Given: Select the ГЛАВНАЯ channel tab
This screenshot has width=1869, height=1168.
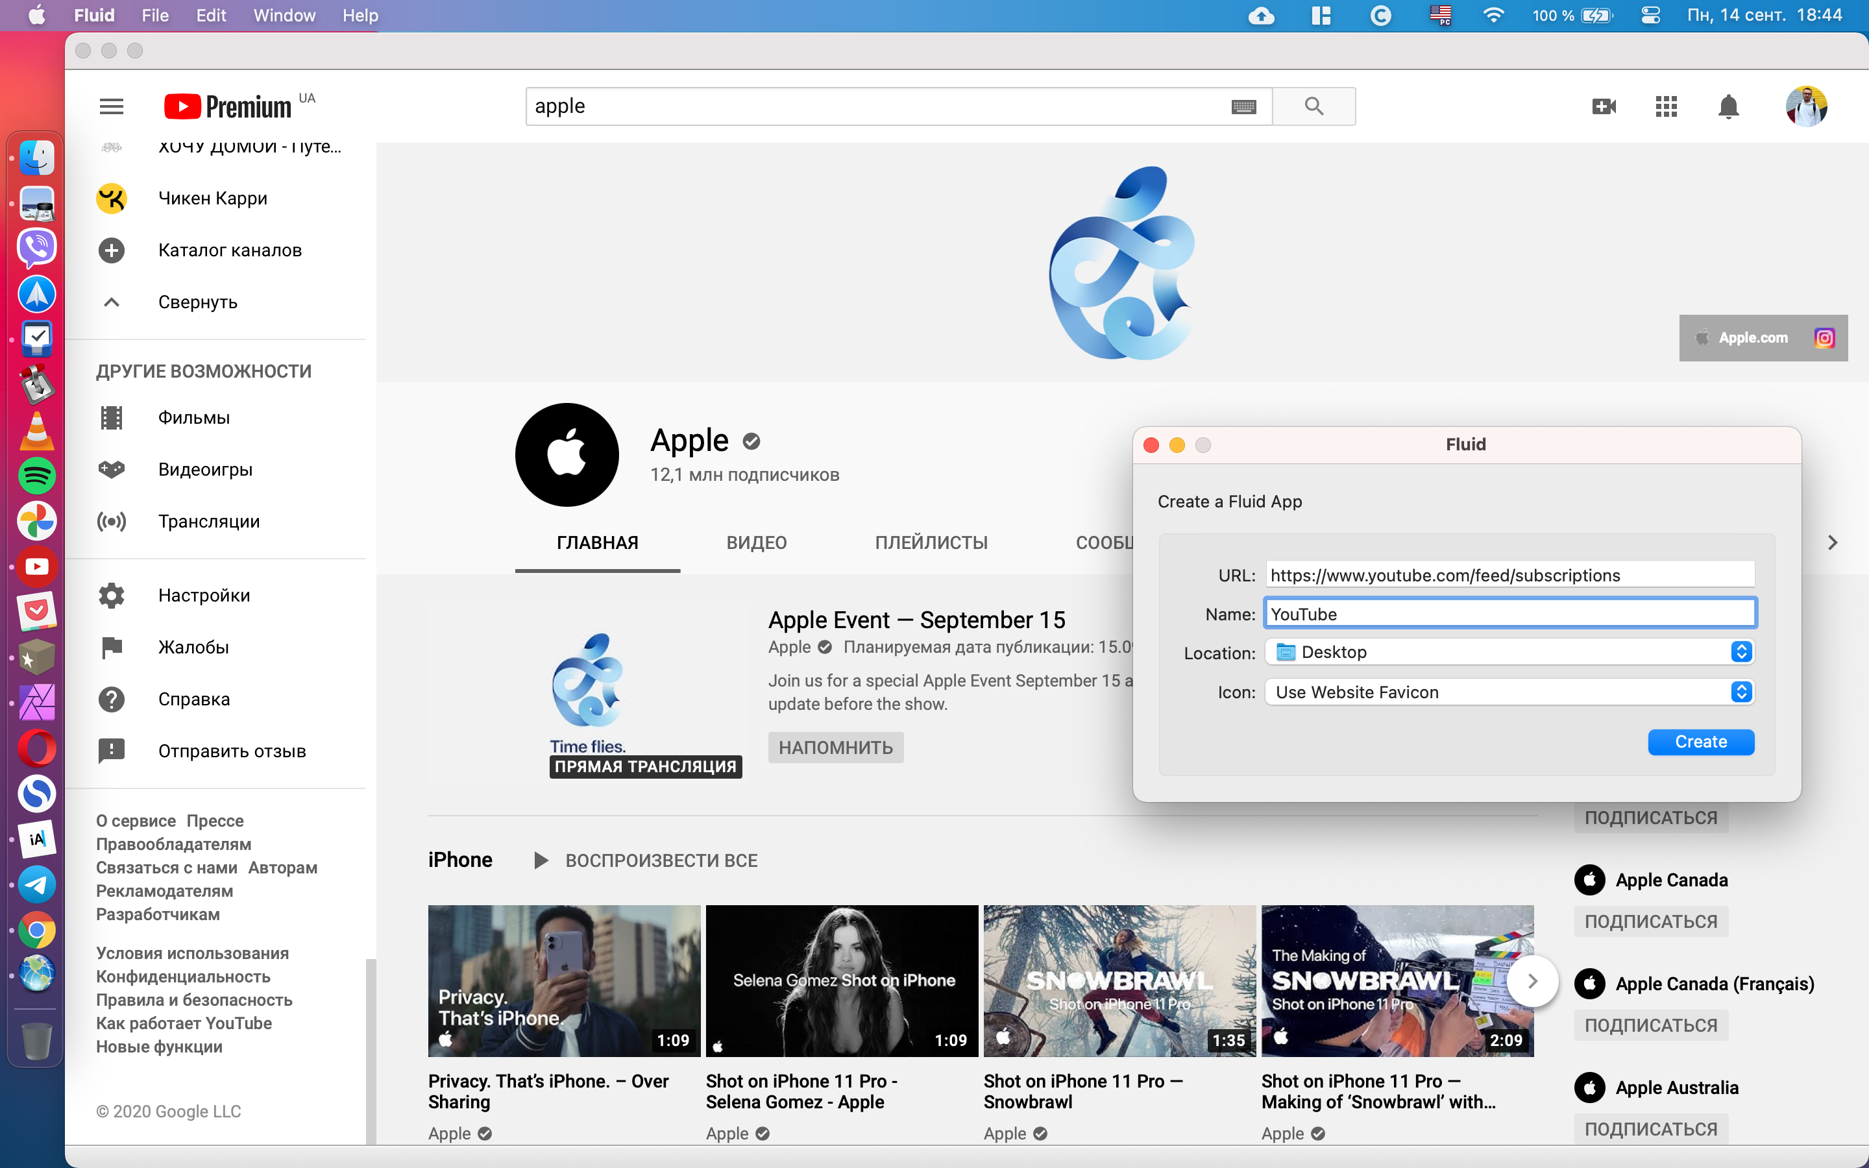Looking at the screenshot, I should click(x=598, y=542).
